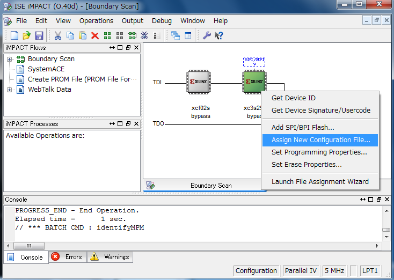Image resolution: width=394 pixels, height=280 pixels.
Task: Select the green xc3s FPGA chip
Action: point(254,82)
